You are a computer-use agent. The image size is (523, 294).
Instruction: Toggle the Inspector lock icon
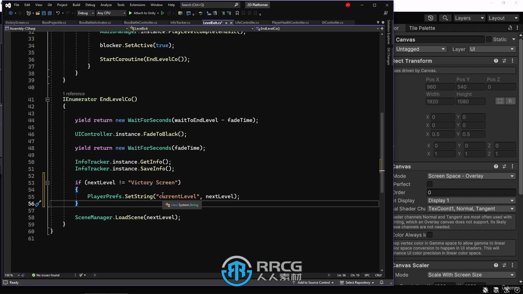510,28
